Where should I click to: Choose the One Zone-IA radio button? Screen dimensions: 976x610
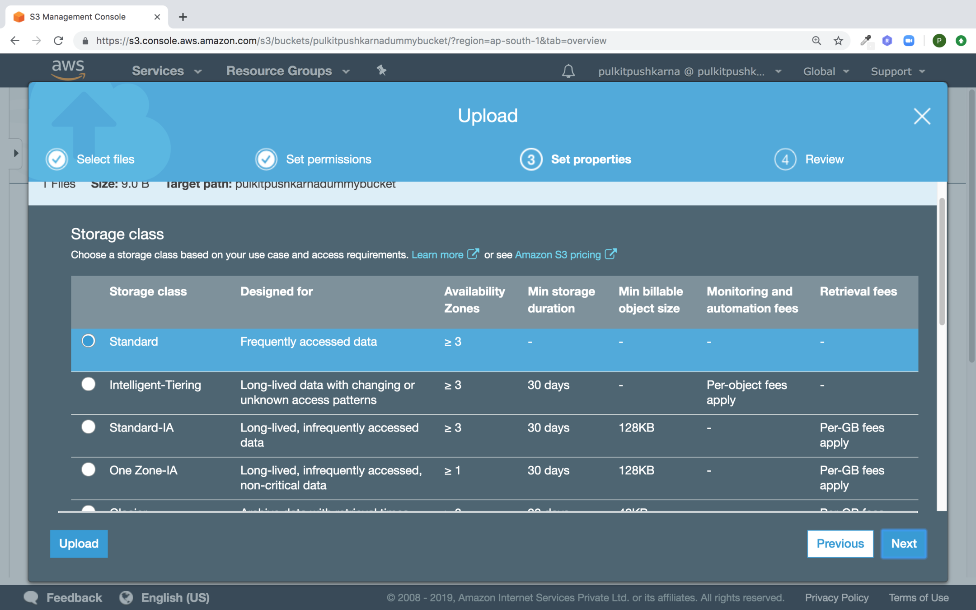coord(89,469)
